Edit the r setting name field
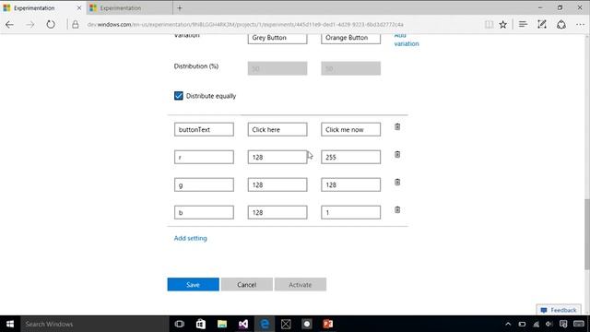Screen dimensions: 590x332 tap(204, 157)
